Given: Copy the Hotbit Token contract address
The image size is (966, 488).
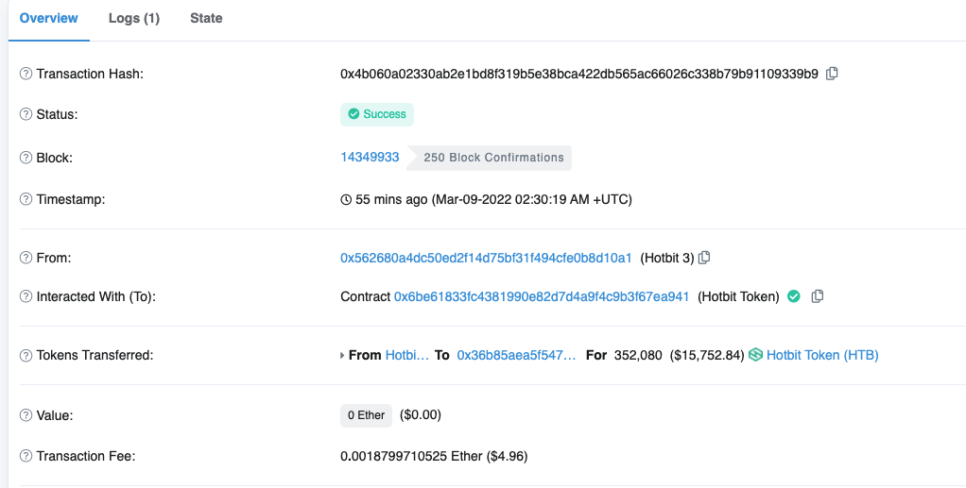Looking at the screenshot, I should [818, 296].
